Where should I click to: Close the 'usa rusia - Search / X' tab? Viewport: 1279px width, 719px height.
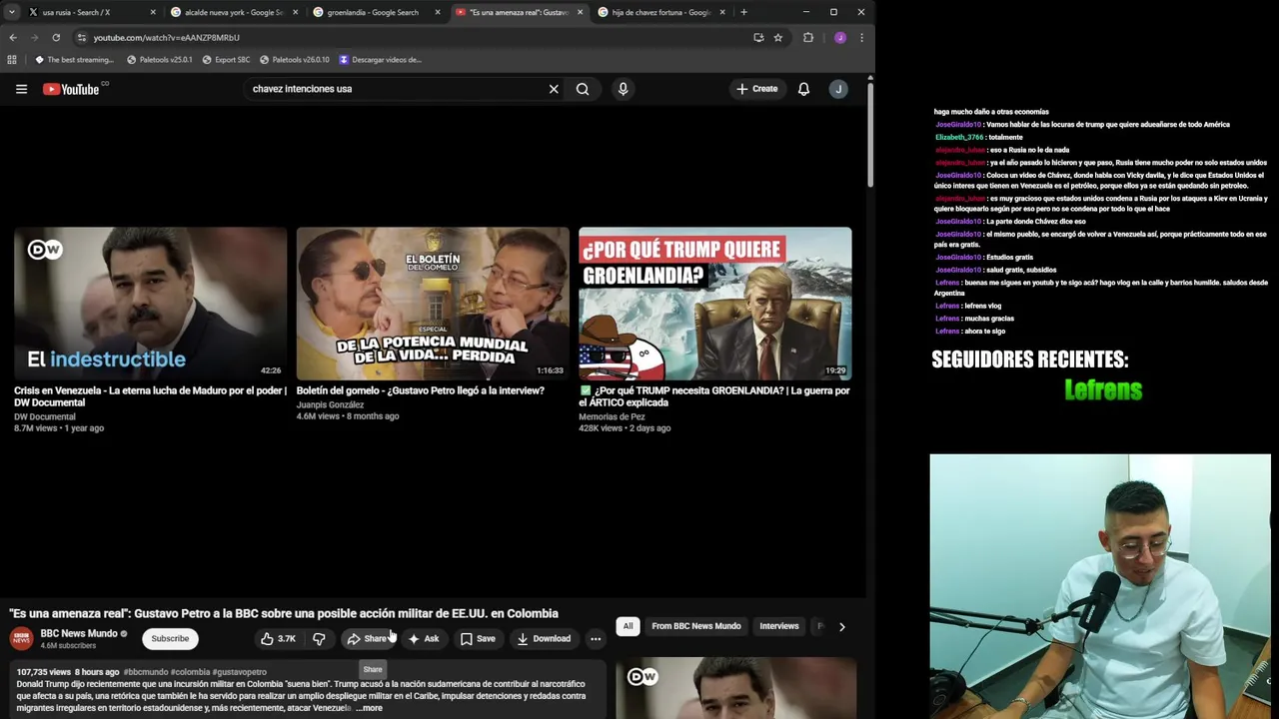tap(153, 12)
